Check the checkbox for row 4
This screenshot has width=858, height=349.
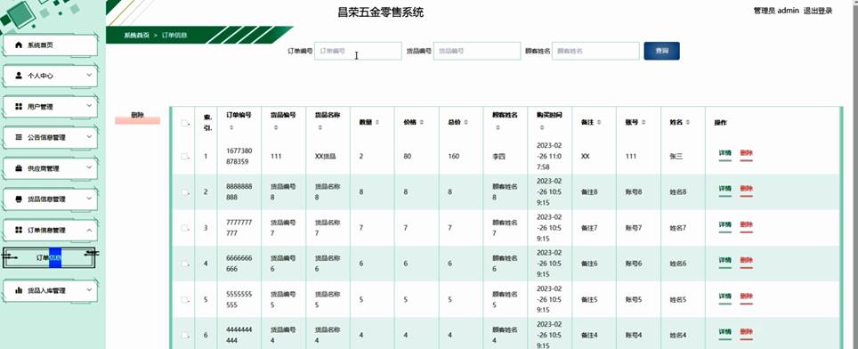coord(184,264)
